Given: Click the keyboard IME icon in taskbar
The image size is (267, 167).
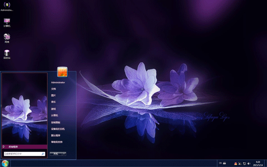Looking at the screenshot, I should point(225,163).
